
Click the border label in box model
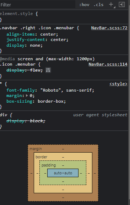coord(42,157)
